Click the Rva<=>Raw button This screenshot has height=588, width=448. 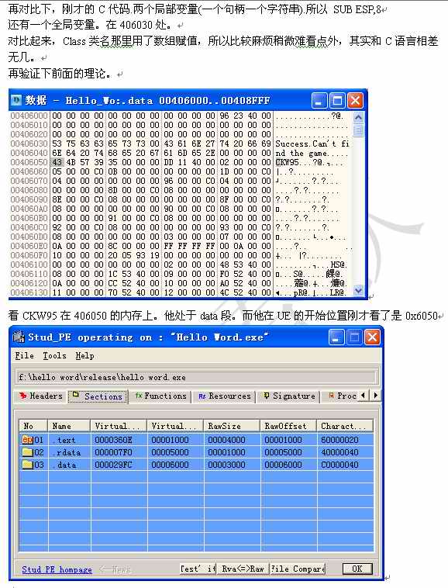(x=243, y=569)
